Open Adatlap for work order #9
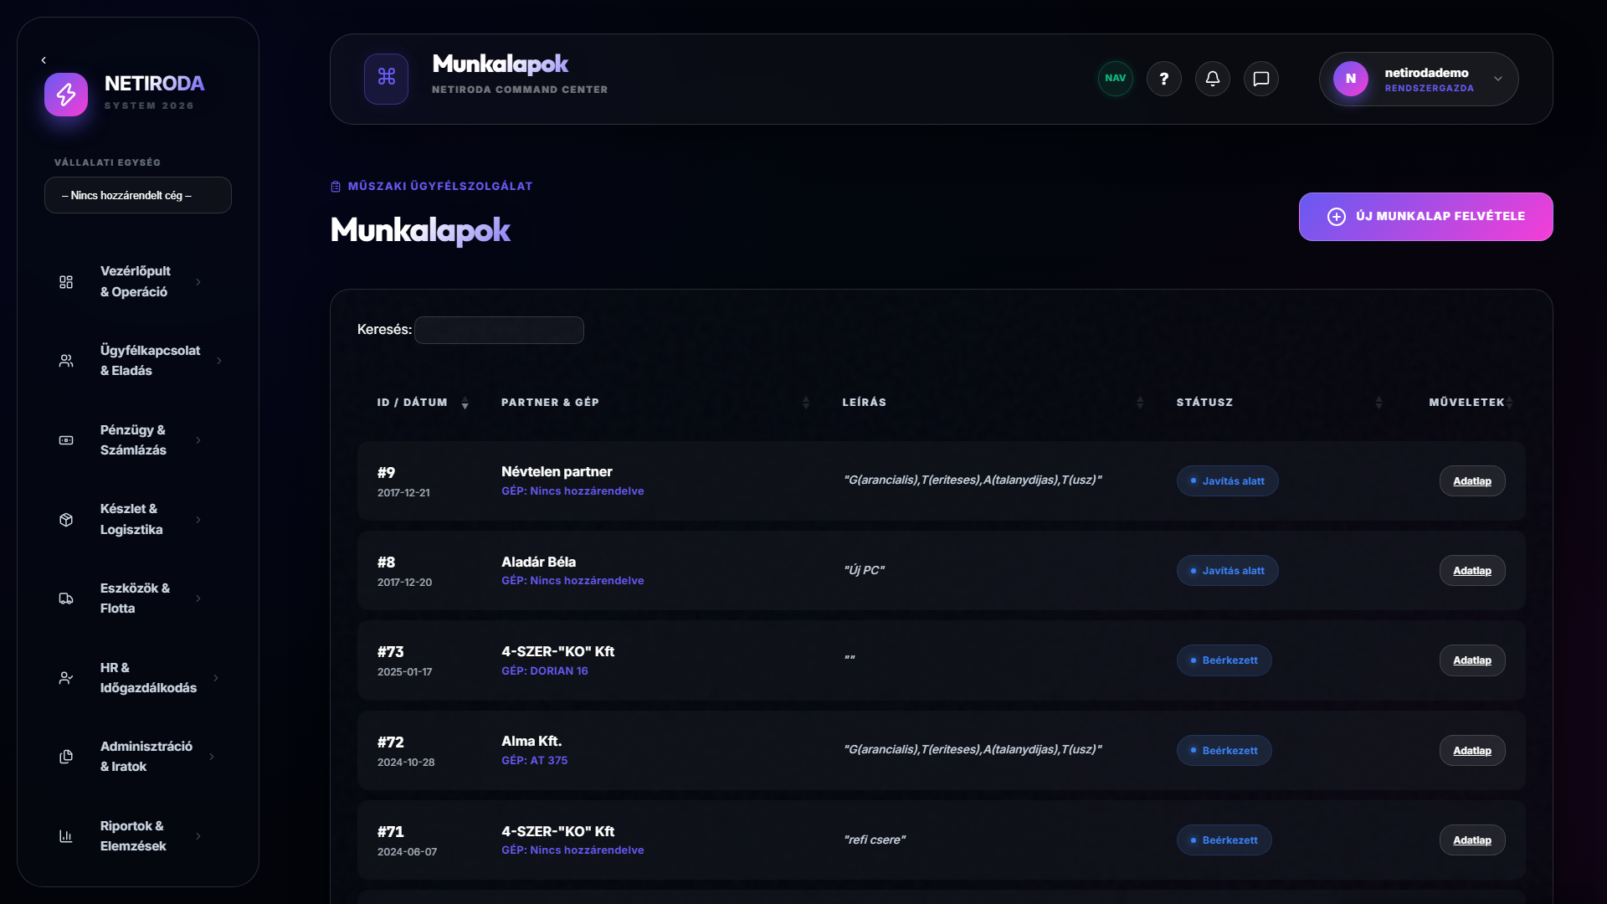The height and width of the screenshot is (904, 1607). coord(1472,481)
